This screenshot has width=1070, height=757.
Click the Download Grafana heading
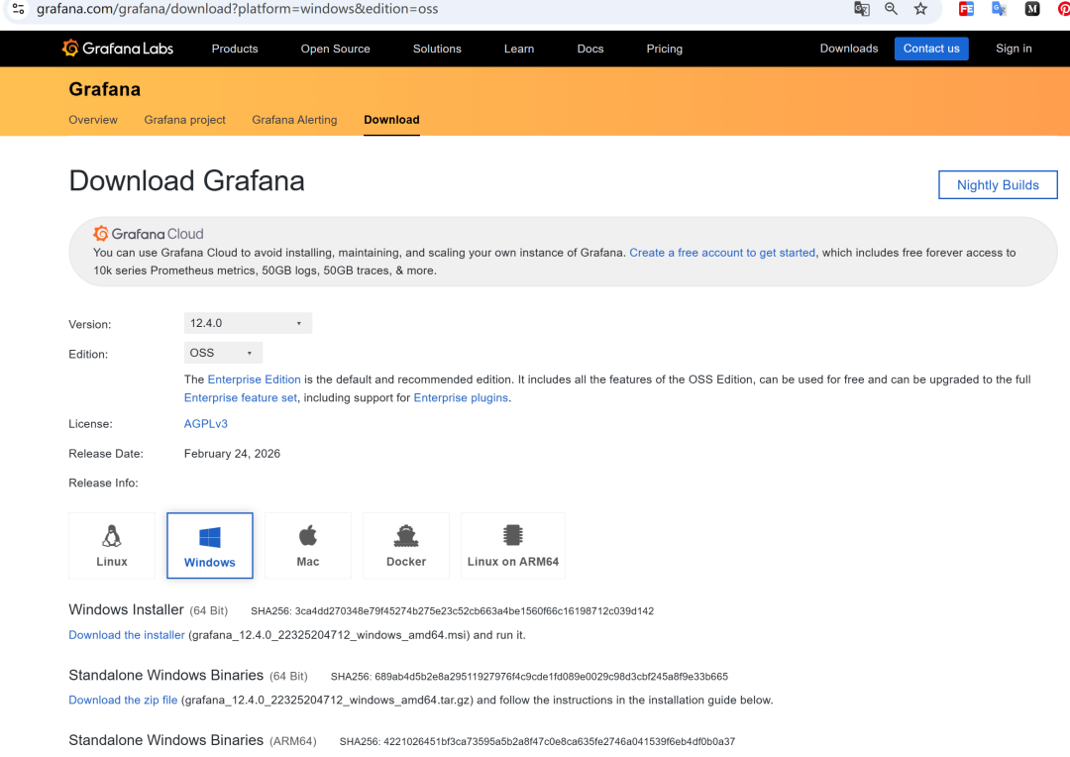[186, 181]
